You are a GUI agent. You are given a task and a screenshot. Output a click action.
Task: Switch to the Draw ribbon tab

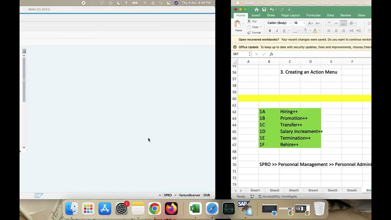271,15
